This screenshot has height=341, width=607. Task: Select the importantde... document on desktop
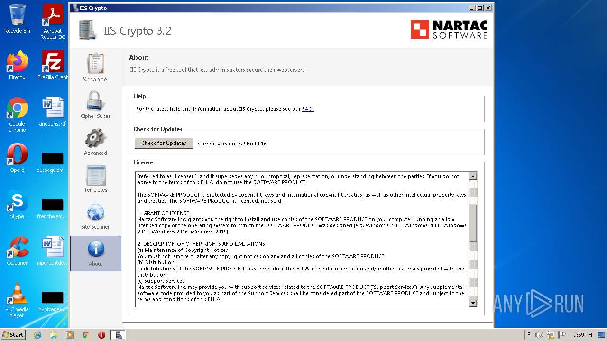coord(53,251)
